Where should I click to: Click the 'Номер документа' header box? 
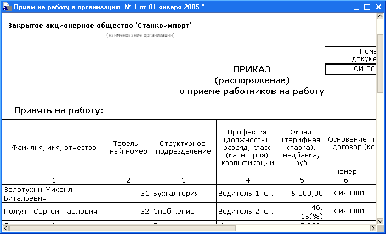pos(350,55)
